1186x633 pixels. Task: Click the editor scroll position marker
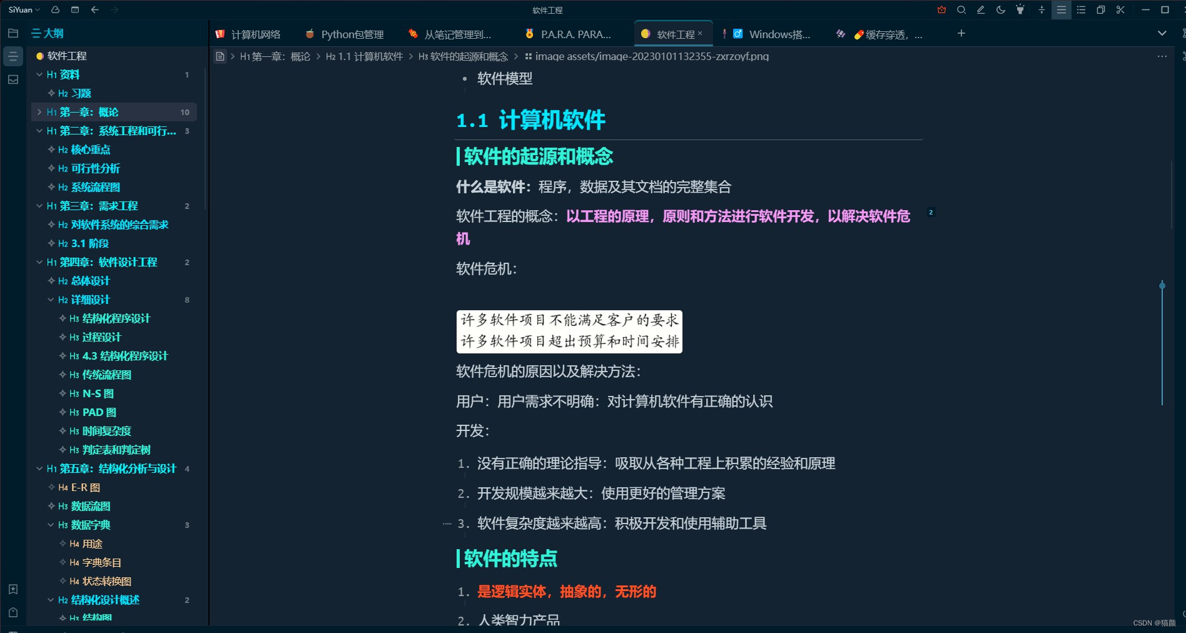(x=1162, y=286)
